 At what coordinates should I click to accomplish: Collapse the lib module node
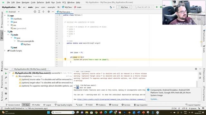5,31
